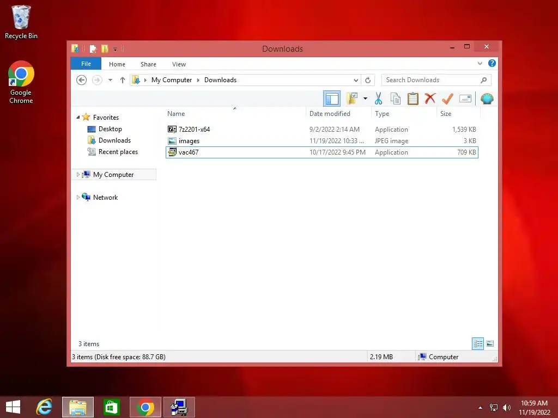Launch Internet Explorer from the taskbar
This screenshot has width=558, height=418.
44,407
